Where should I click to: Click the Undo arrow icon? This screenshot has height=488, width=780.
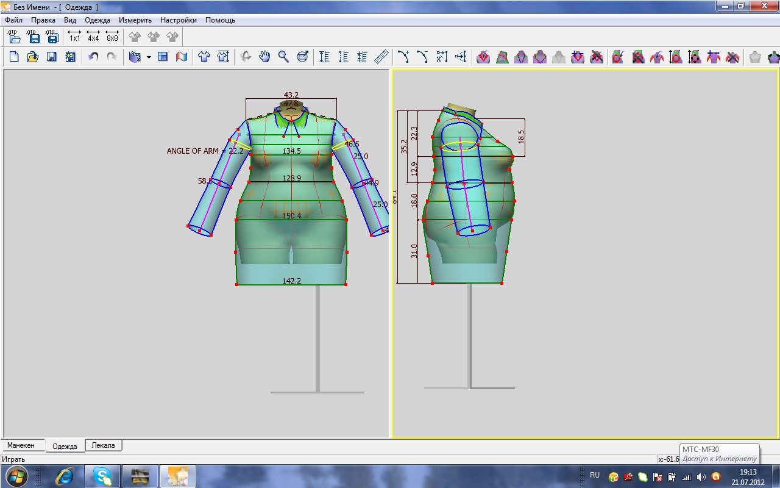click(x=93, y=57)
